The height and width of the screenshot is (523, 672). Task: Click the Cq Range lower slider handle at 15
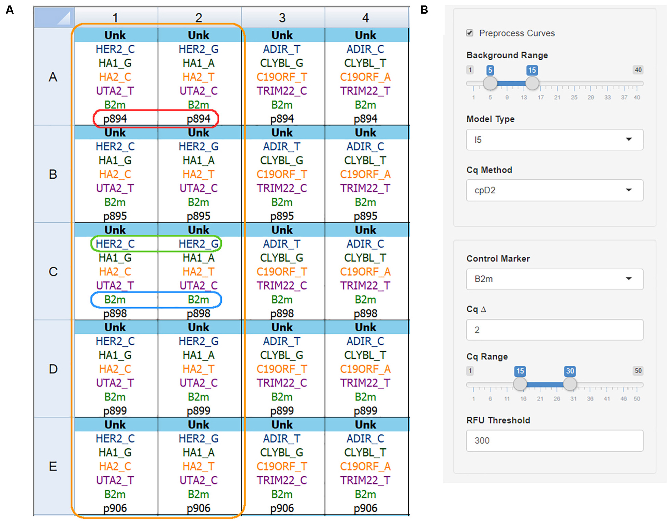tap(520, 384)
